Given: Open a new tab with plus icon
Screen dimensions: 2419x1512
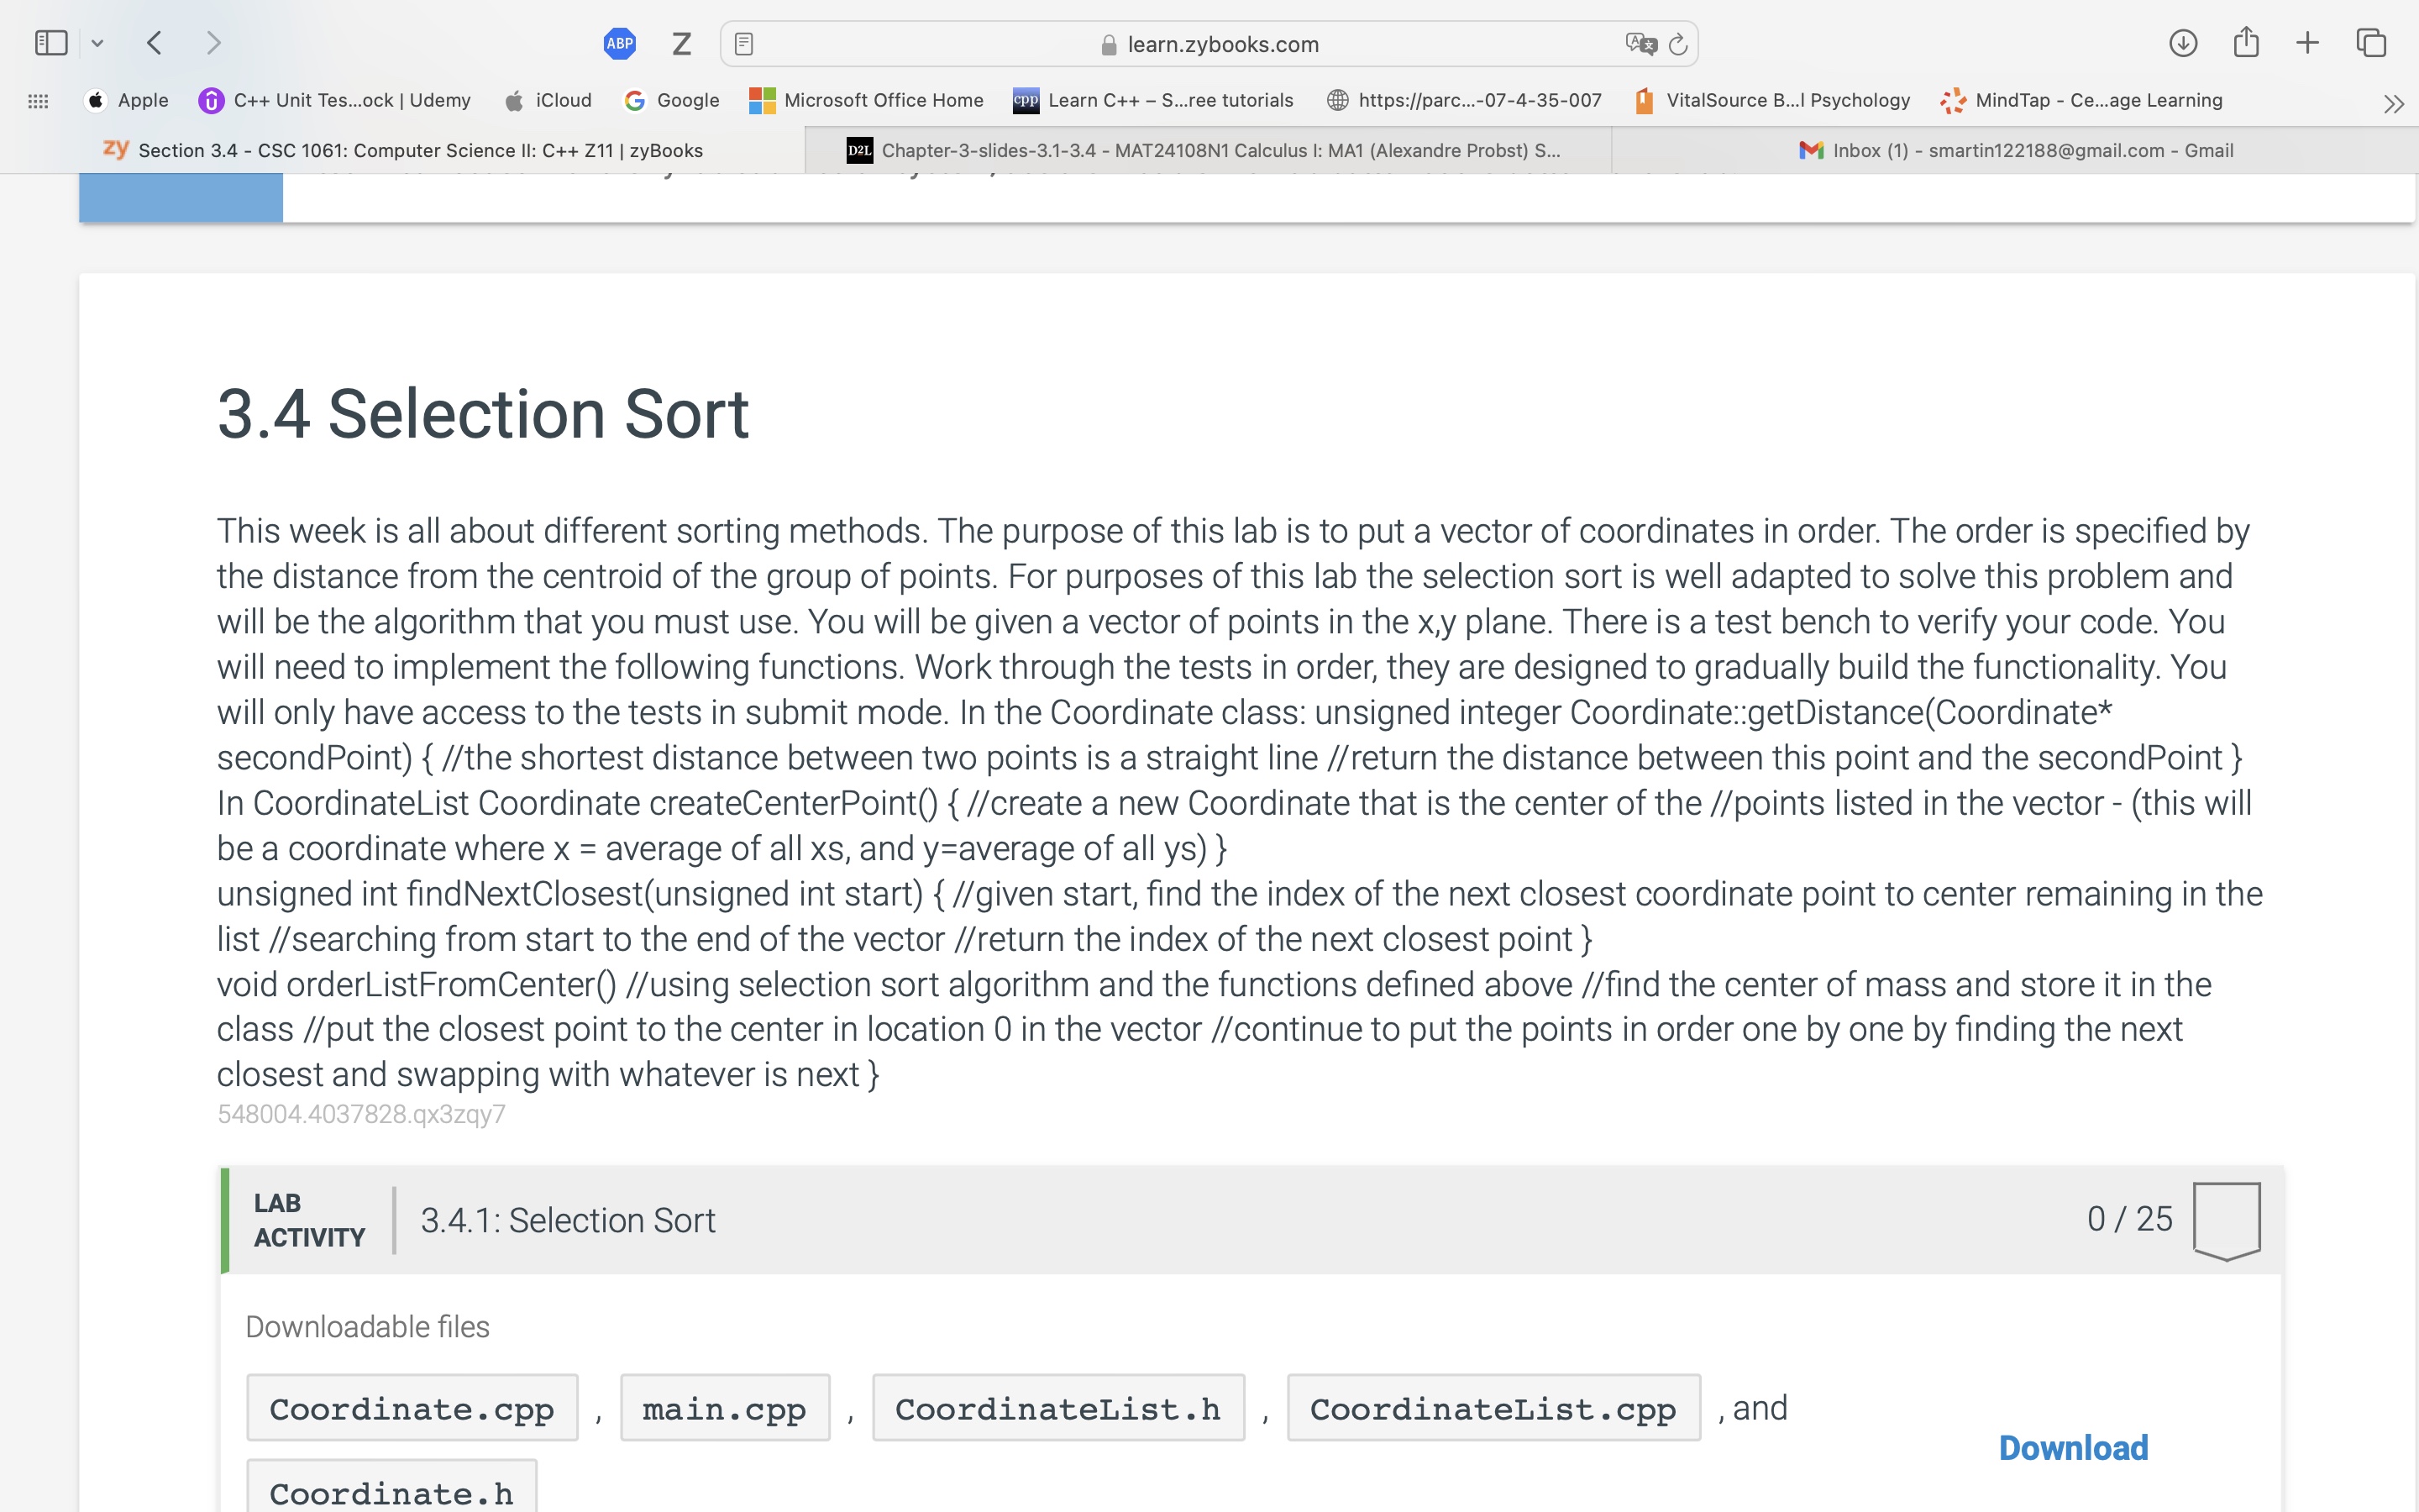Looking at the screenshot, I should 2307,43.
